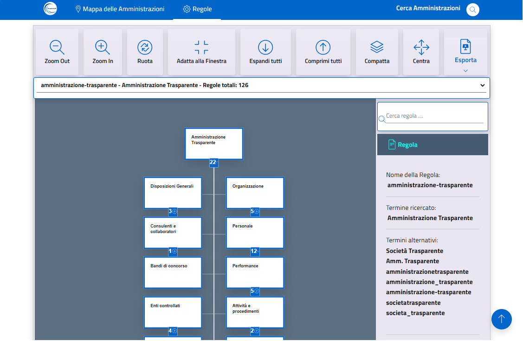
Task: Click alternative term societa_trasparente
Action: [x=415, y=313]
